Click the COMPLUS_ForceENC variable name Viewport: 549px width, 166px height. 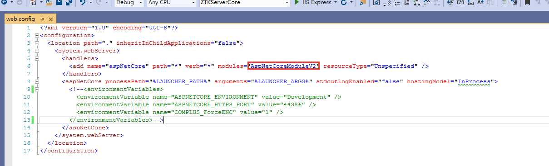(203, 112)
